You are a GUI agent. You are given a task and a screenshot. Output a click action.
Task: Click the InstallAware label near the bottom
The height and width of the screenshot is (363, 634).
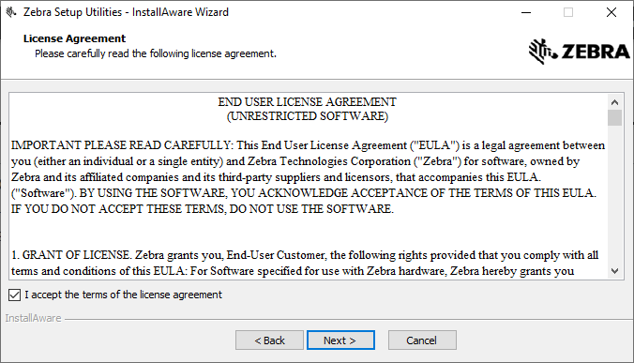(x=33, y=318)
